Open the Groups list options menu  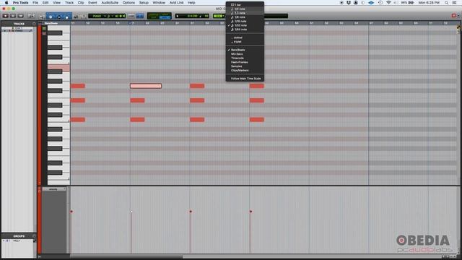pyautogui.click(x=34, y=236)
